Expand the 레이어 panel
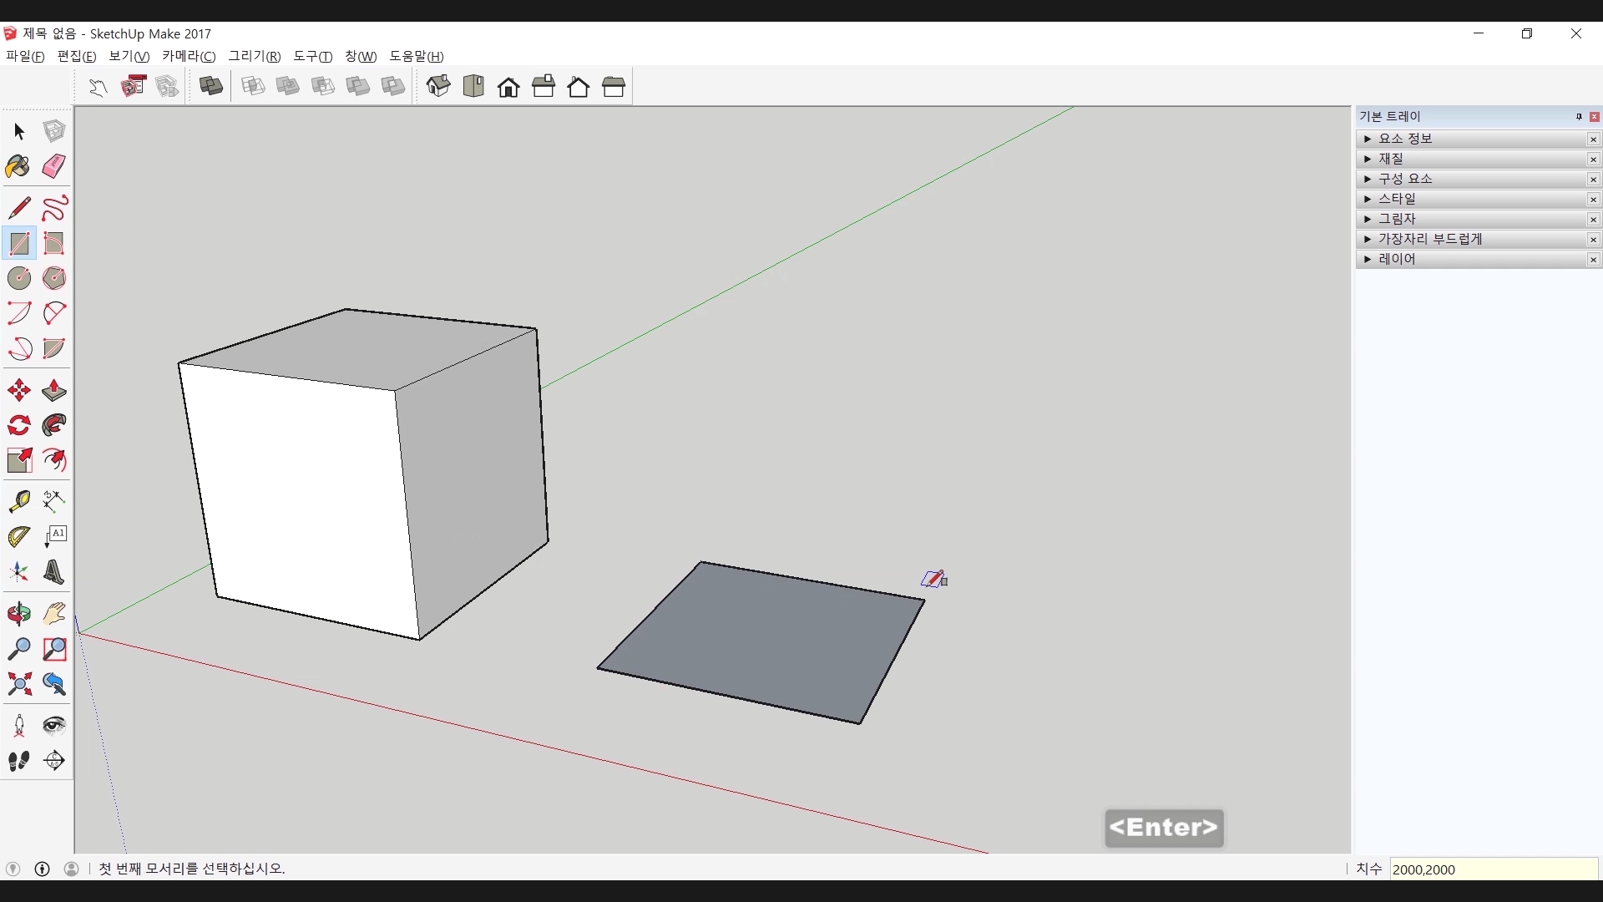 (x=1368, y=259)
